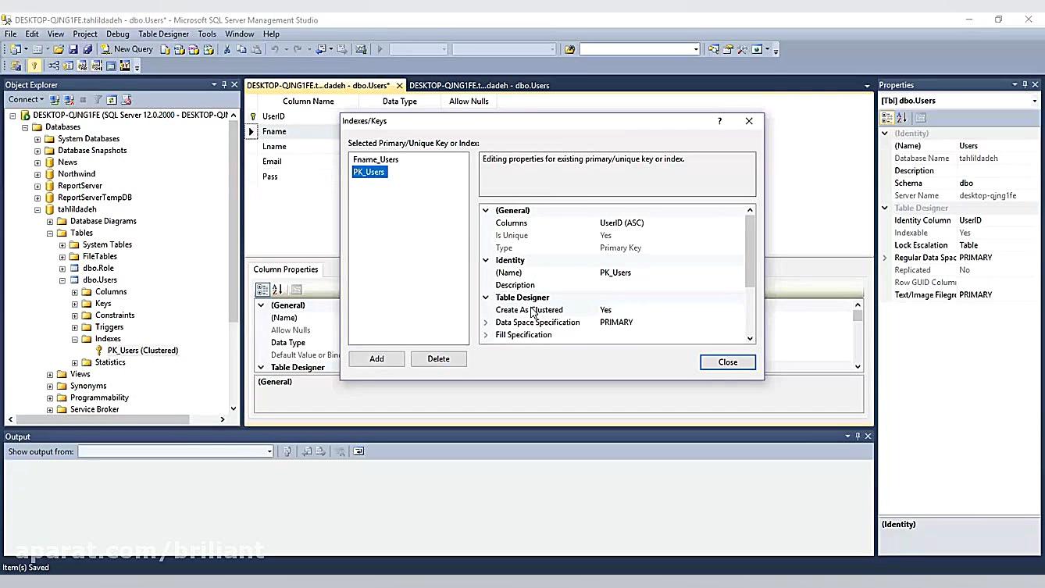The height and width of the screenshot is (588, 1045).
Task: Close the Indexes/Keys dialog with the Close button
Action: coord(726,362)
